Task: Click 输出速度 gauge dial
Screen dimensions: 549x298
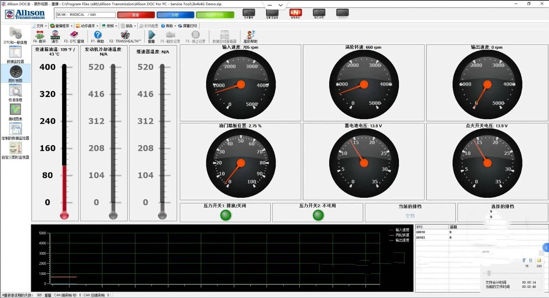Action: click(487, 84)
